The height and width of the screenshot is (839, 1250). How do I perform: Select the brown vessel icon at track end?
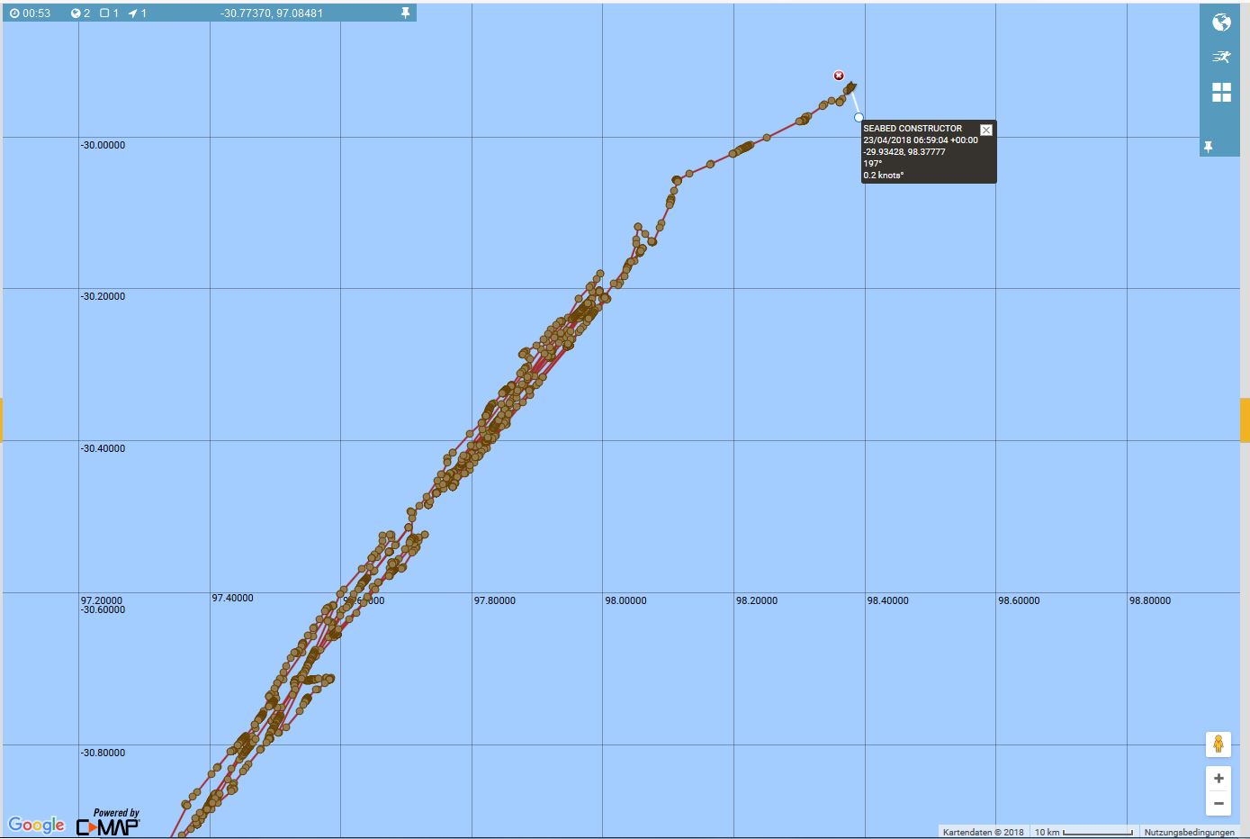click(x=850, y=88)
